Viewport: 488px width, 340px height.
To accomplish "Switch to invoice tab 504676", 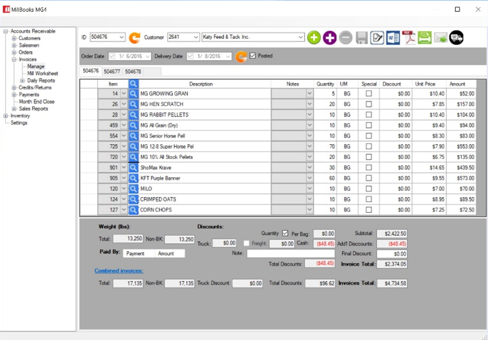I will (90, 71).
